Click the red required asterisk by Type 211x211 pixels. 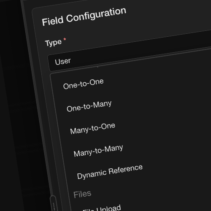(65, 39)
